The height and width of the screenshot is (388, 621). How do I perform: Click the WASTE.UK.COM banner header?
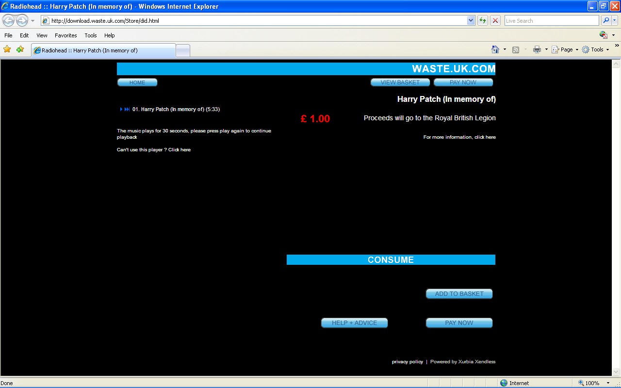click(x=306, y=69)
